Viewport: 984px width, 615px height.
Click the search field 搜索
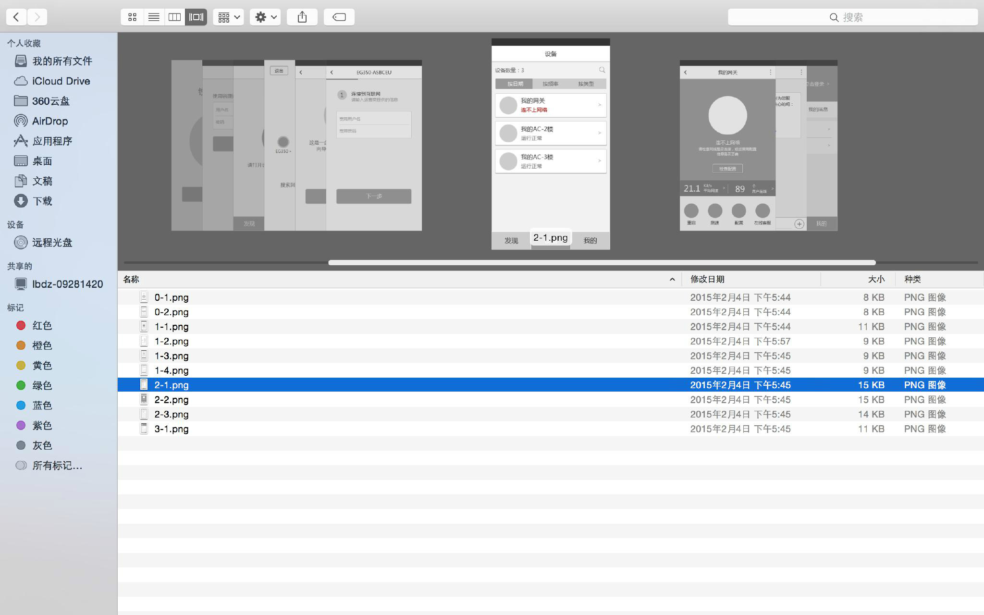(x=853, y=17)
